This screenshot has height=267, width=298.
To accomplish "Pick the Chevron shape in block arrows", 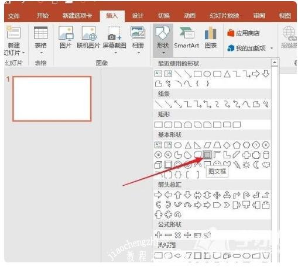I will click(227, 205).
